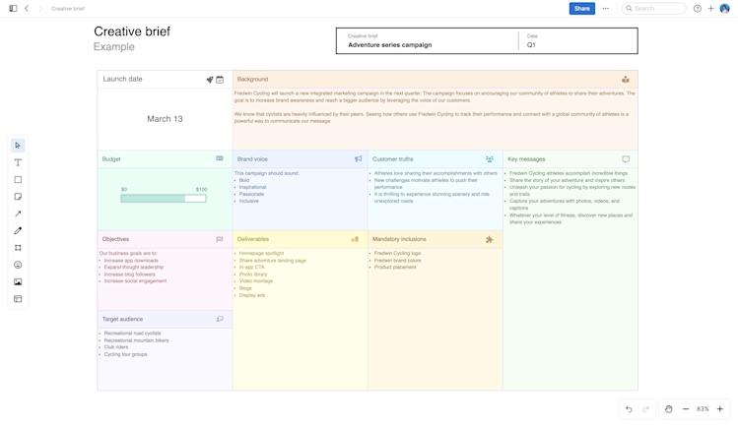This screenshot has width=738, height=427.
Task: Click the budget progress bar
Action: pyautogui.click(x=164, y=199)
